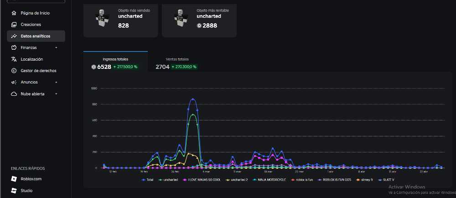Click the Datos analíticos chart icon
Screen dimensions: 456x198
click(x=14, y=36)
